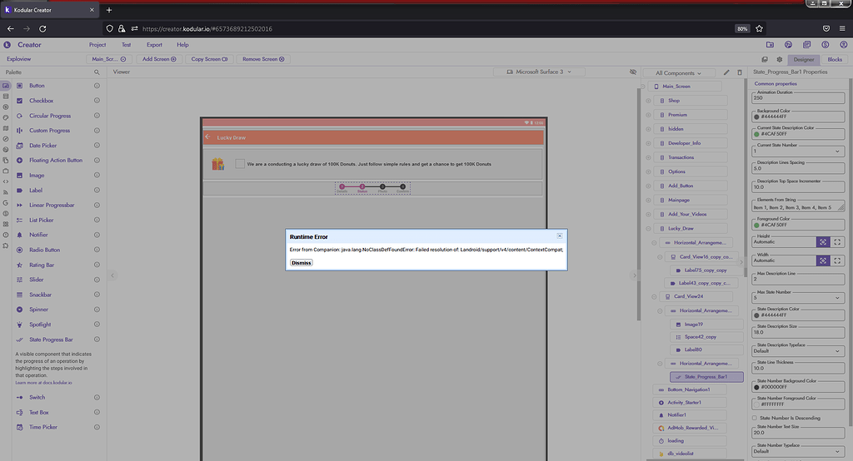The width and height of the screenshot is (853, 461).
Task: Open Background Color swatch #444444FF
Action: [756, 116]
